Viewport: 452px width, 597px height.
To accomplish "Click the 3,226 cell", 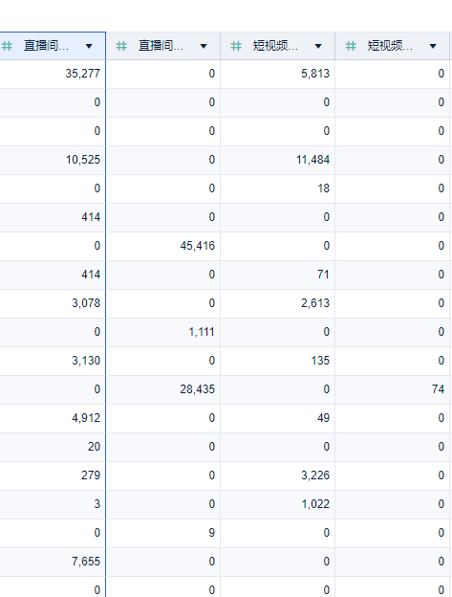I will coord(277,475).
